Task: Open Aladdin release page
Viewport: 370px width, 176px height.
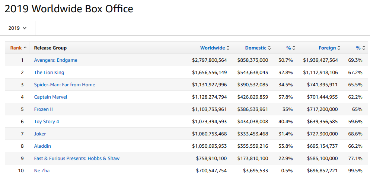Action: (42, 146)
